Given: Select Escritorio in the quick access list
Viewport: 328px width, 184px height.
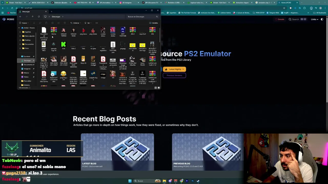Looking at the screenshot, I should [27, 56].
